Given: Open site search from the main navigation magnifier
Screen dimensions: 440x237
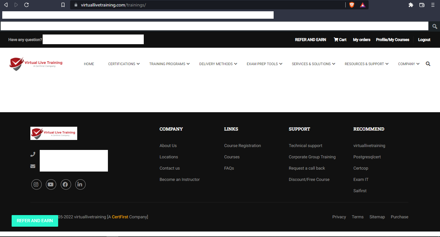Looking at the screenshot, I should (x=428, y=64).
